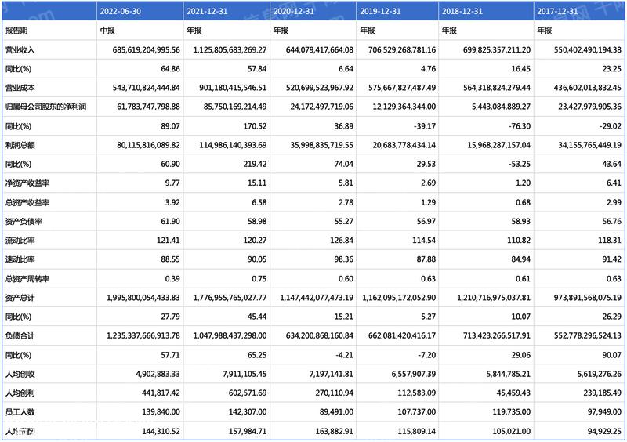Click the ROA value 3.92
The height and width of the screenshot is (442, 627).
coord(172,202)
